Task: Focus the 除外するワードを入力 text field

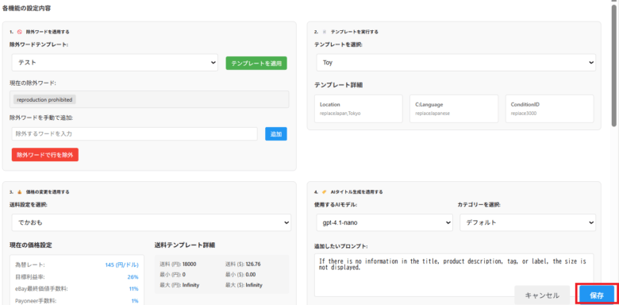Action: pos(135,134)
